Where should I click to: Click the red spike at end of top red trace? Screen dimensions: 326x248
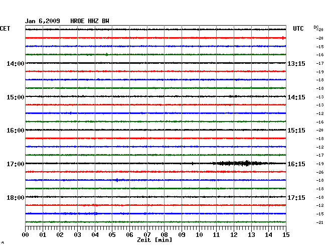click(283, 38)
